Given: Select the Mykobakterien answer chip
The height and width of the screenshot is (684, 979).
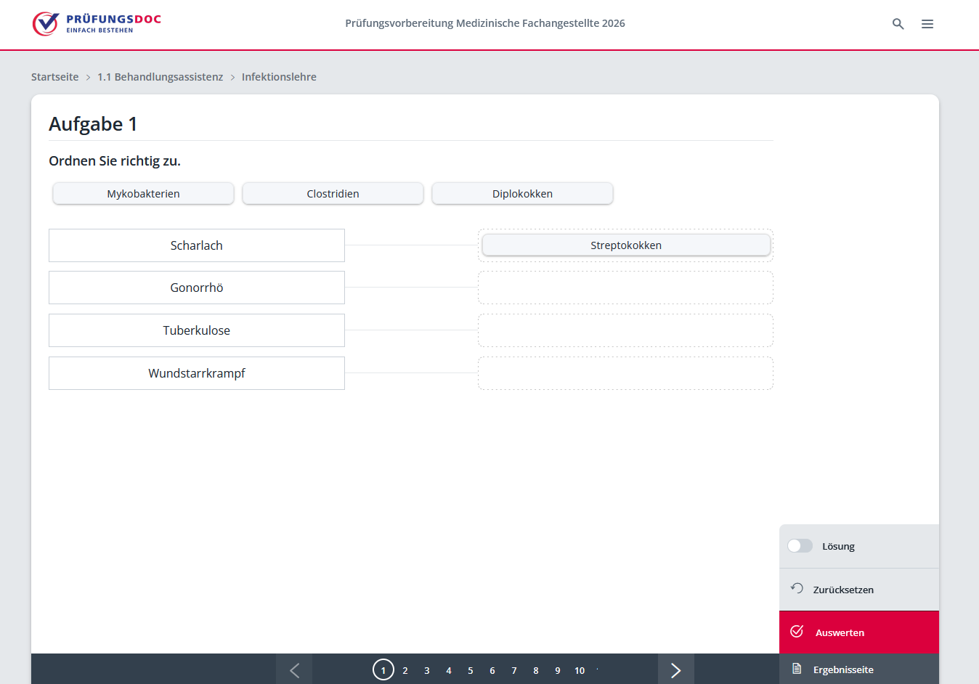Looking at the screenshot, I should tap(143, 194).
